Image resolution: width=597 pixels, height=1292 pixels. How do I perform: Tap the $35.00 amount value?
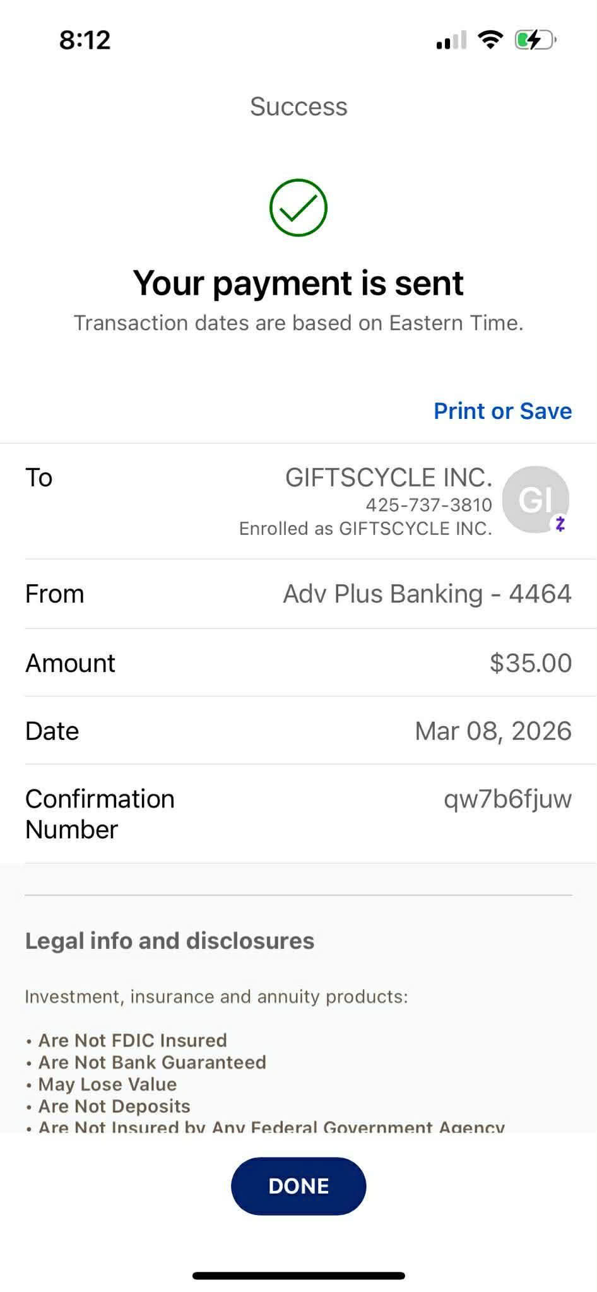[x=530, y=663]
